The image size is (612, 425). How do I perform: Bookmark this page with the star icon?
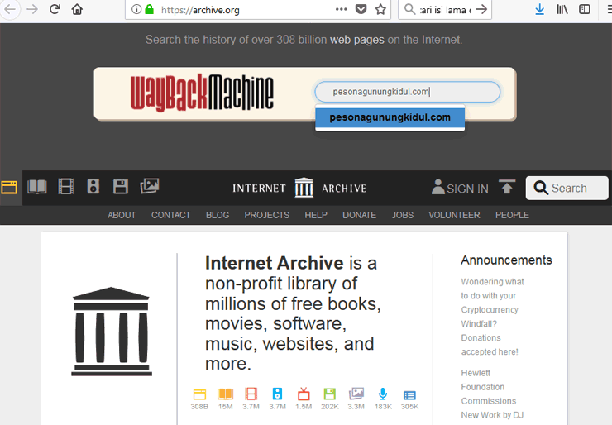tap(380, 9)
